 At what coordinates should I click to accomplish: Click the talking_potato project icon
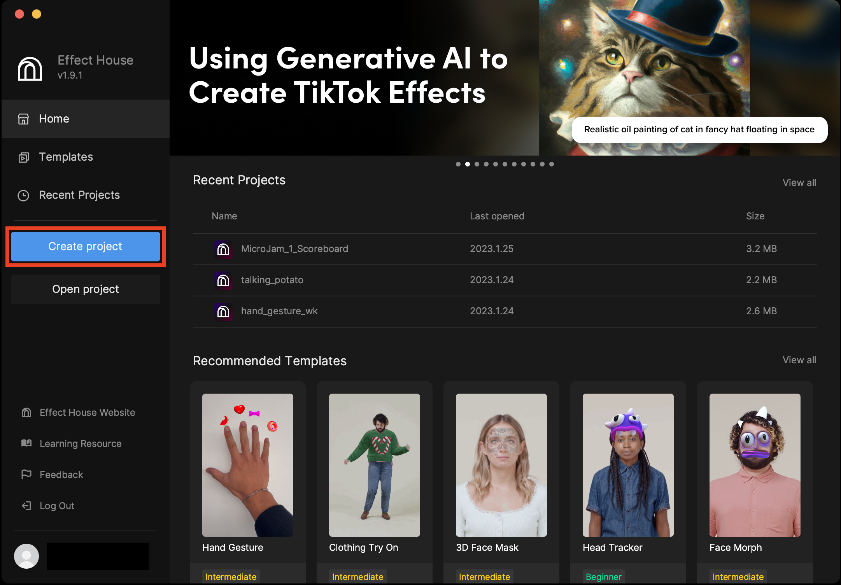tap(223, 280)
